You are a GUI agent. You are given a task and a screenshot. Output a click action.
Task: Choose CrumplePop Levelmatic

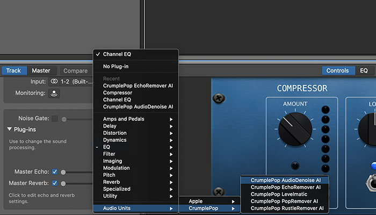coord(285,194)
